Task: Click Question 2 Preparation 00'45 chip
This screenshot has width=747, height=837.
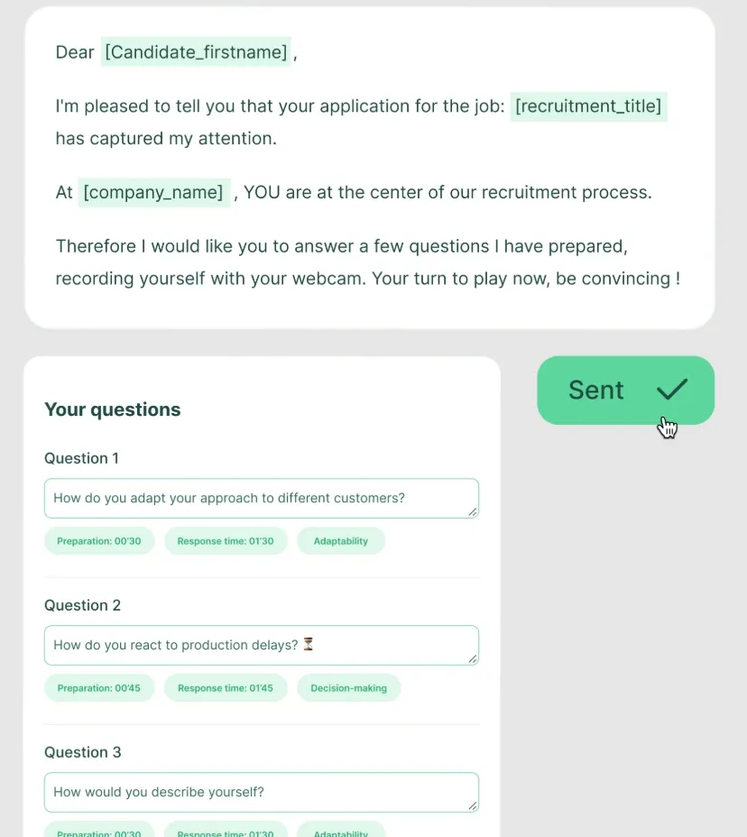Action: click(x=99, y=688)
